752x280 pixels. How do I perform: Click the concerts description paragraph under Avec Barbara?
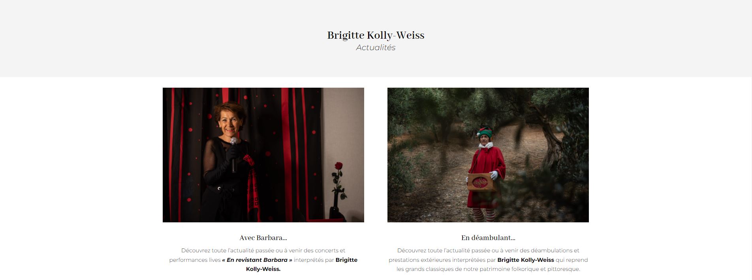pos(263,260)
